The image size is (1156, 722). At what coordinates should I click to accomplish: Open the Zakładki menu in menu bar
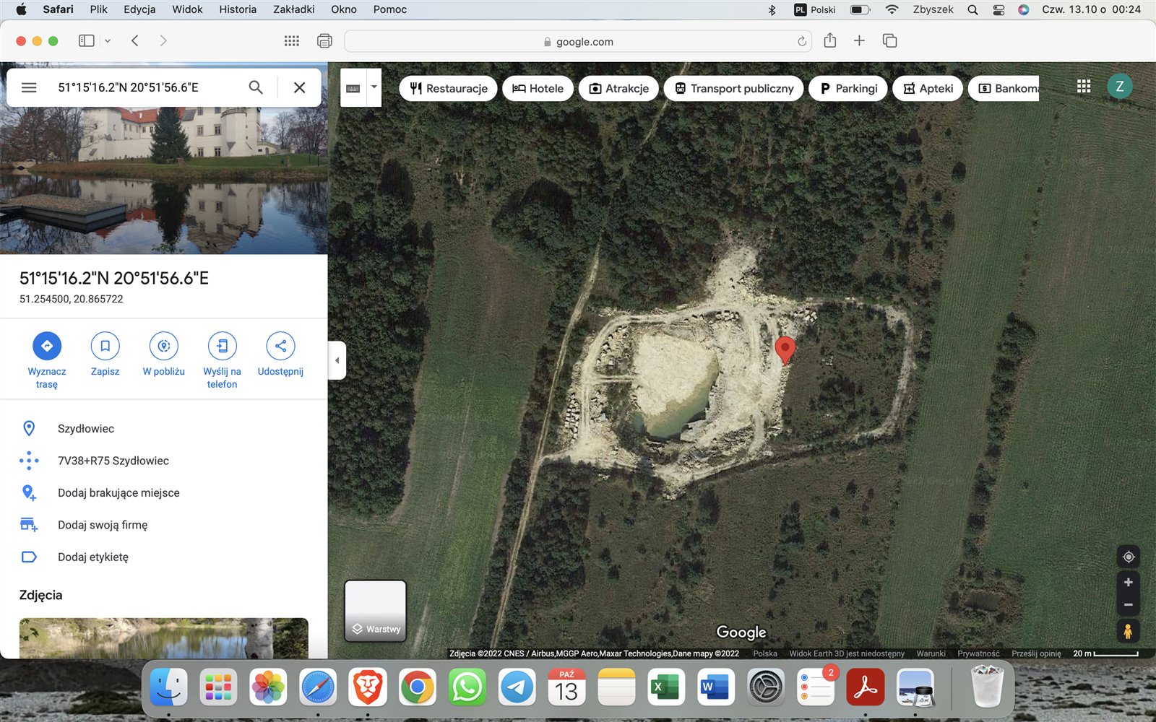pos(293,9)
